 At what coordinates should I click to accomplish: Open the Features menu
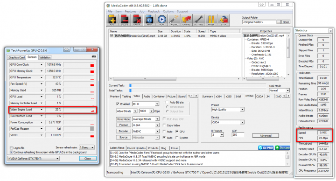pyautogui.click(x=130, y=11)
